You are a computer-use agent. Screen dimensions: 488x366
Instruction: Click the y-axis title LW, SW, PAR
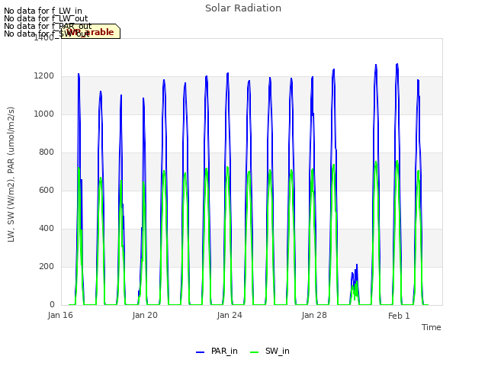[11, 175]
